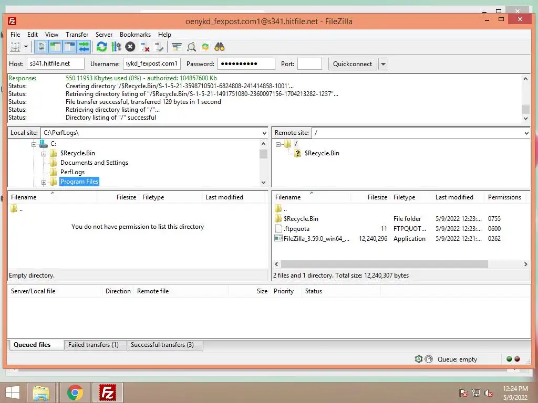Open the Server menu
Image resolution: width=538 pixels, height=403 pixels.
104,35
